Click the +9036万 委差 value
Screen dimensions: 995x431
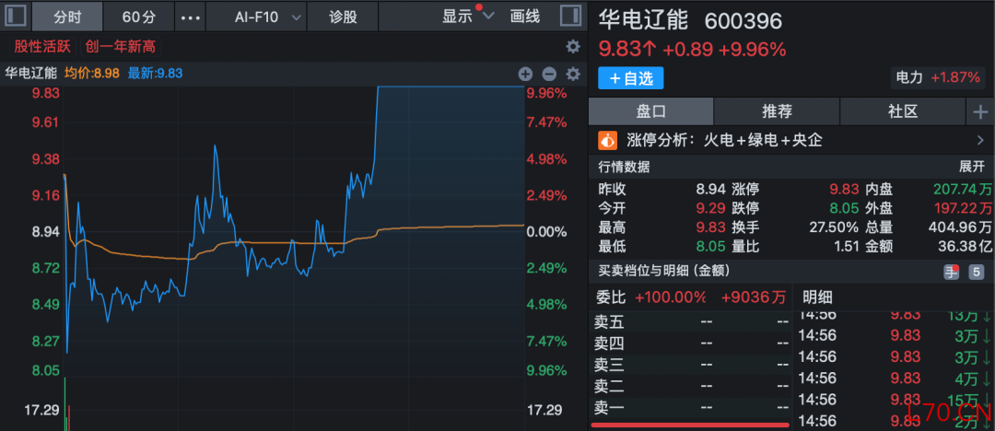[754, 297]
